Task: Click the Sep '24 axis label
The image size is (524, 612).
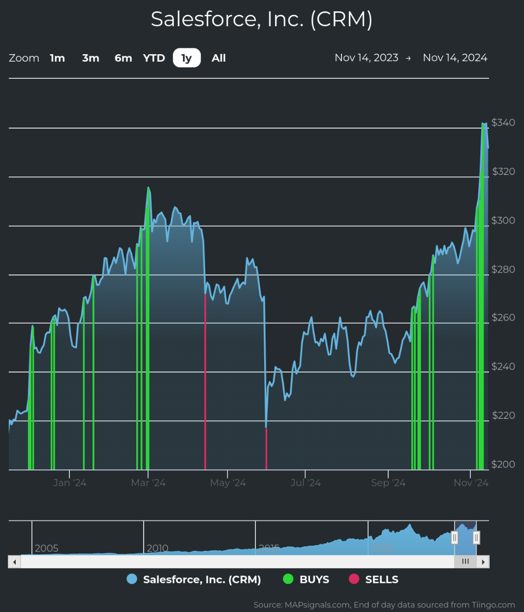Action: pos(388,483)
